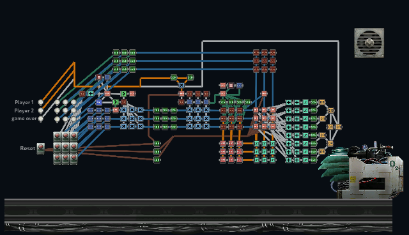This screenshot has height=235, width=409.
Task: Select blue component in the central pink-red-blue trio
Action: (x=239, y=85)
